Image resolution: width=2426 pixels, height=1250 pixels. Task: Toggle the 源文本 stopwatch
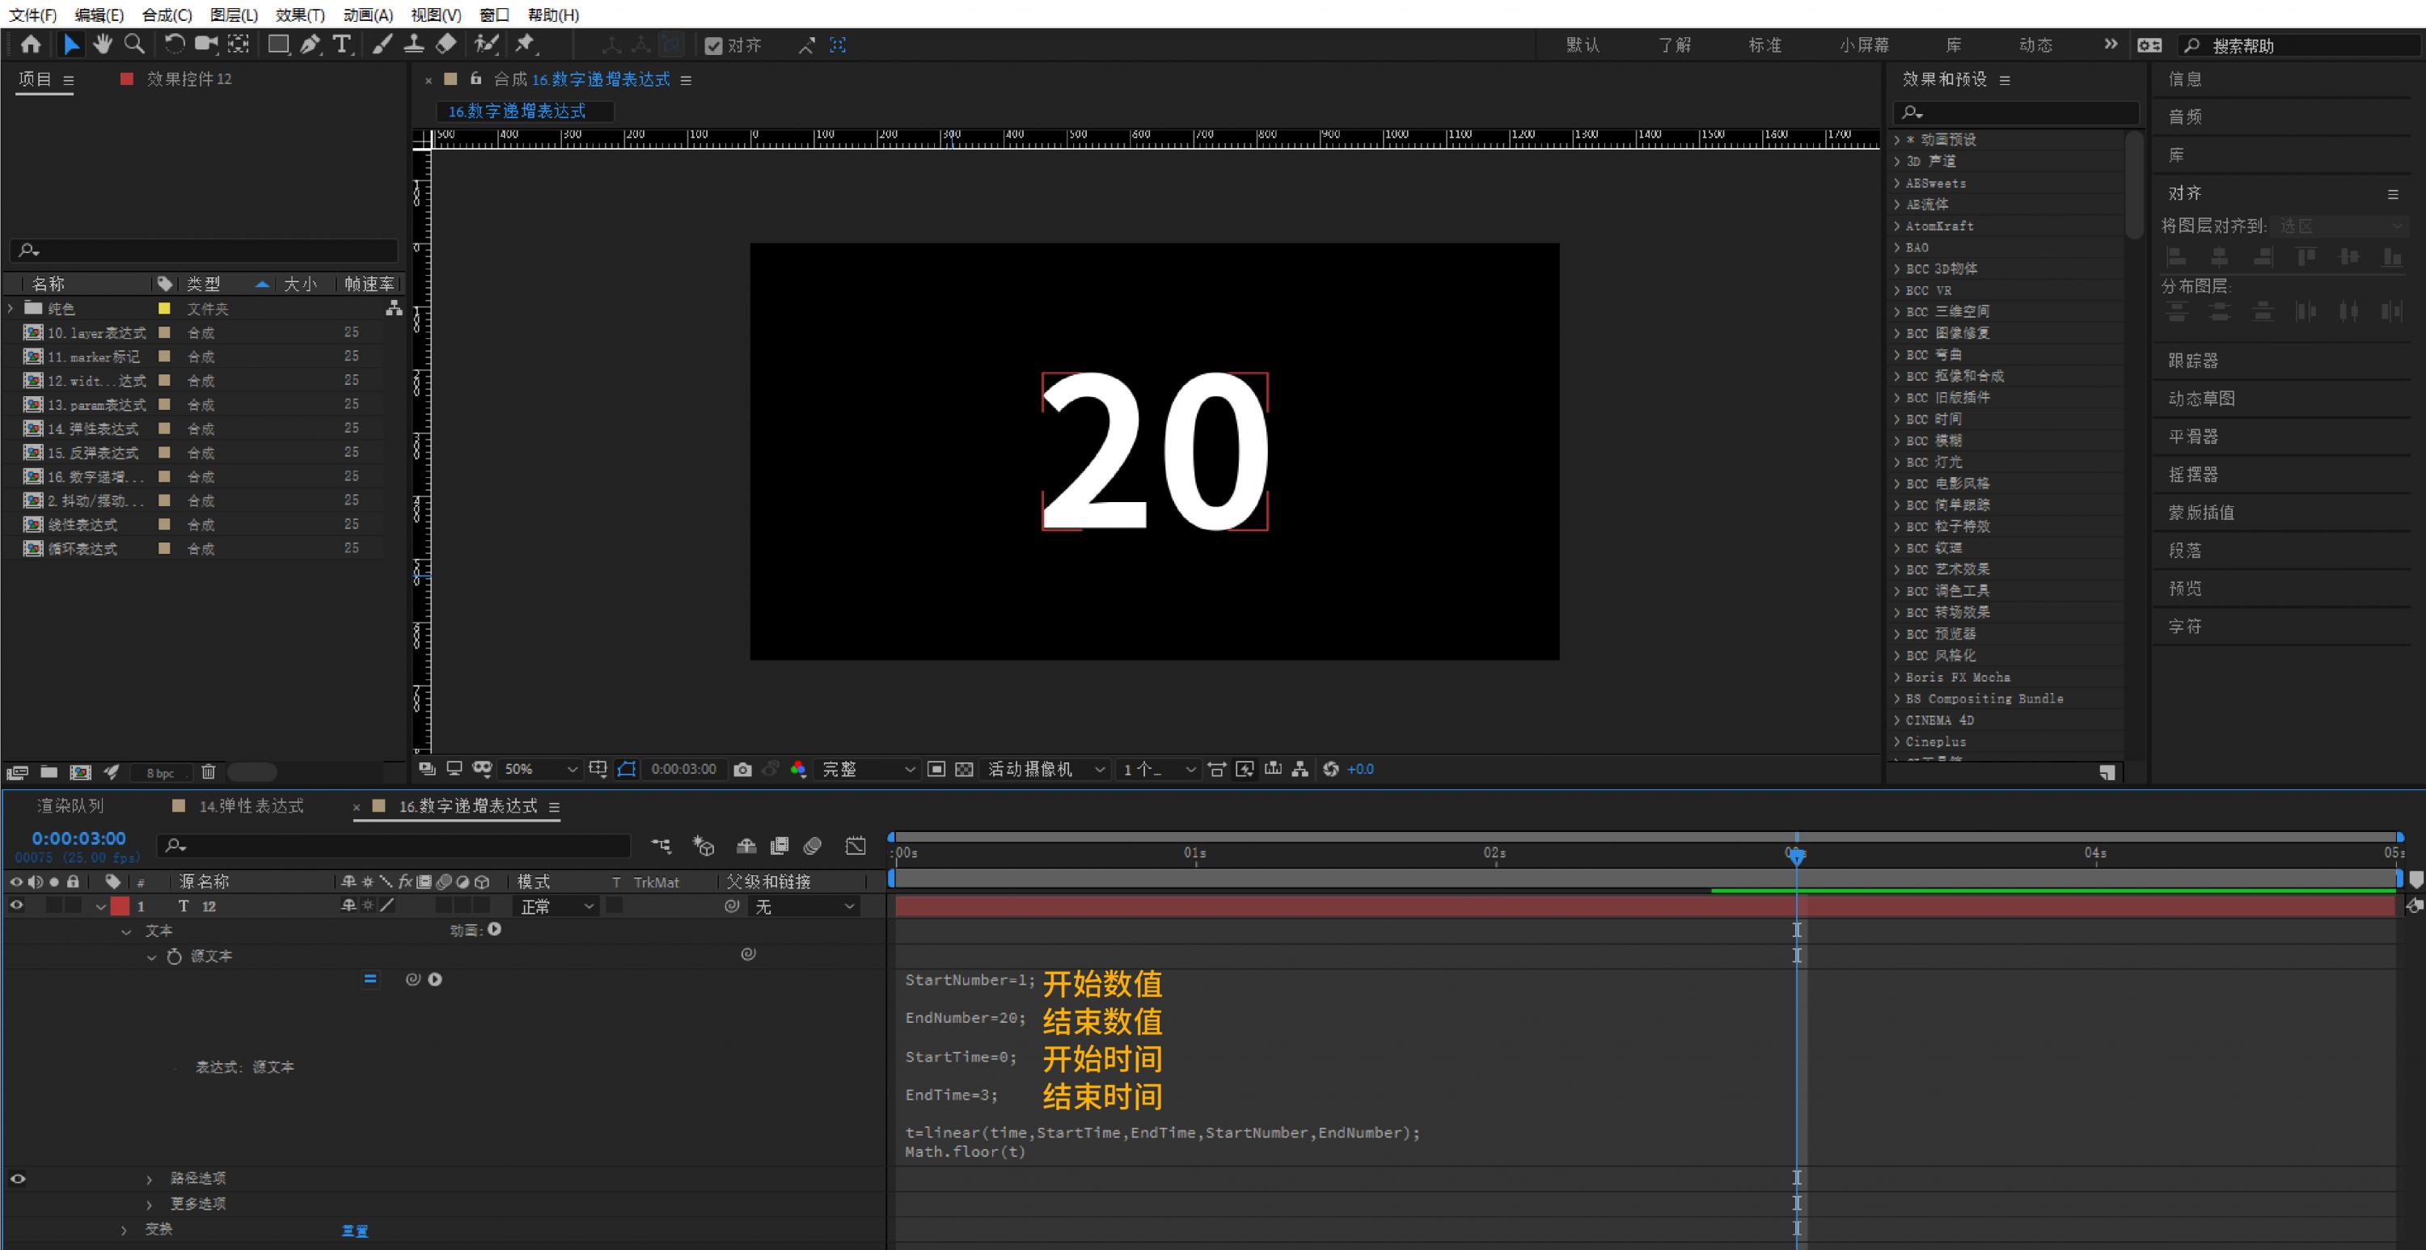(174, 957)
